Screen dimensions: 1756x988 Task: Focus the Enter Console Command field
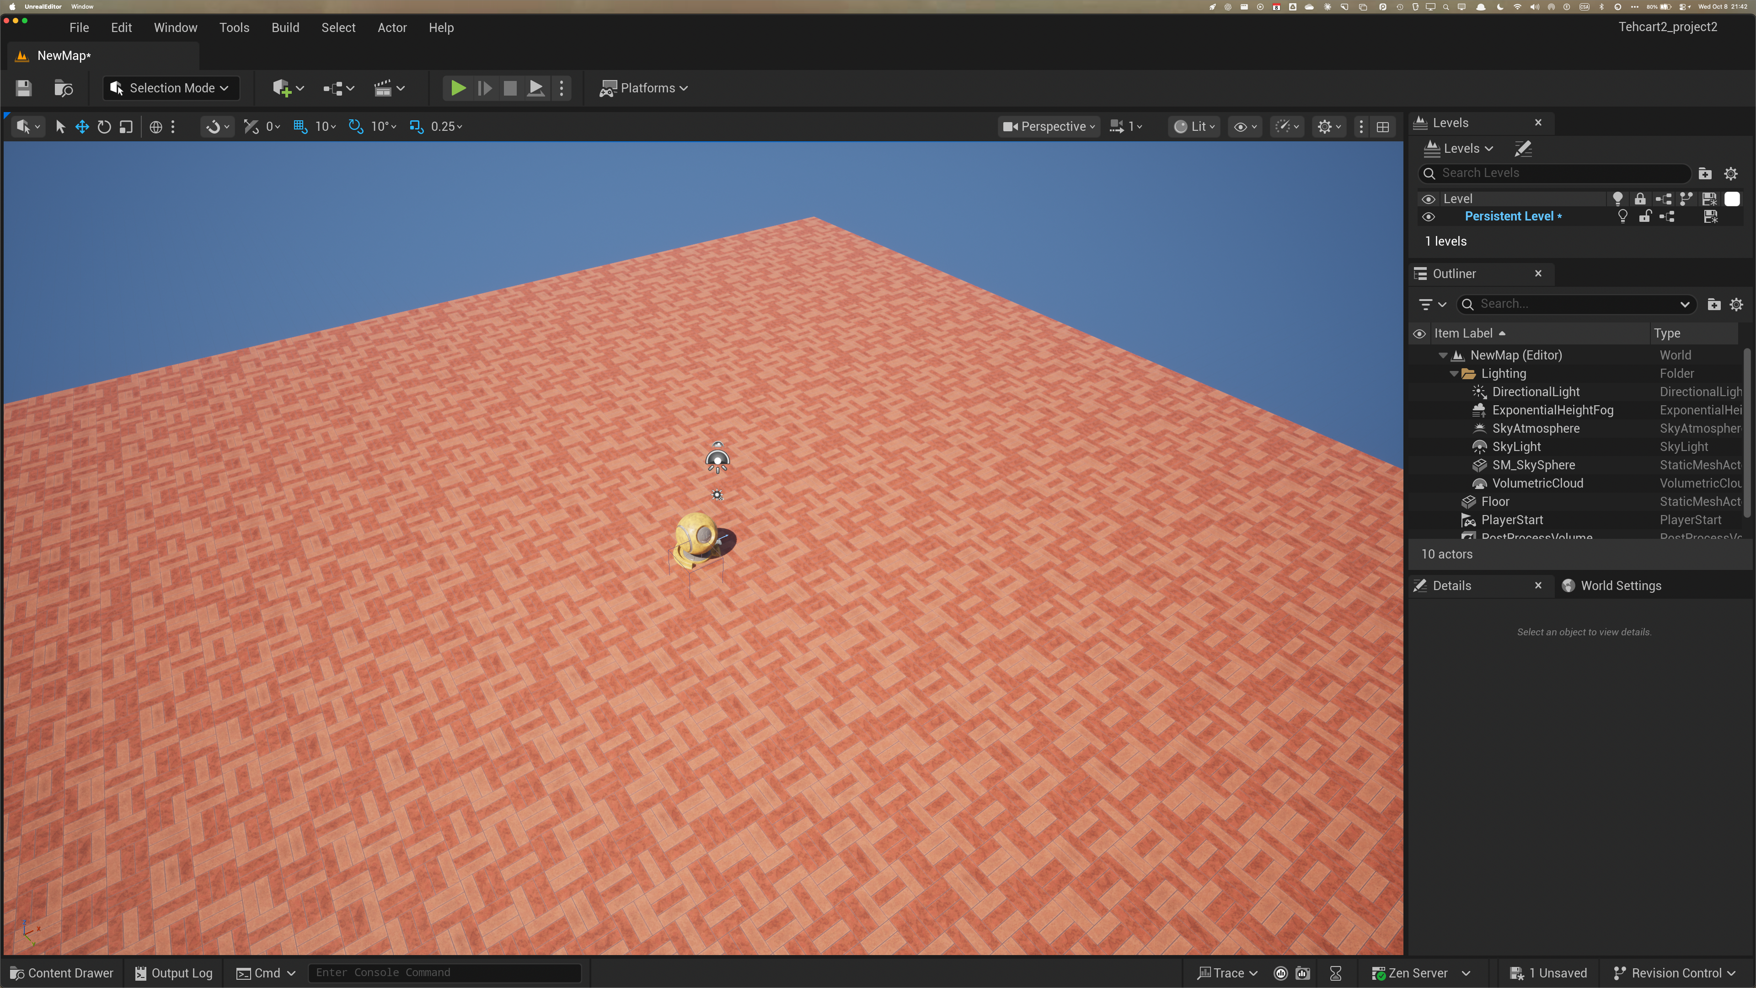(x=444, y=973)
